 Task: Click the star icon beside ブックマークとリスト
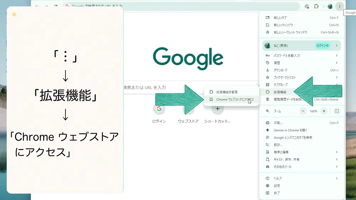(267, 77)
